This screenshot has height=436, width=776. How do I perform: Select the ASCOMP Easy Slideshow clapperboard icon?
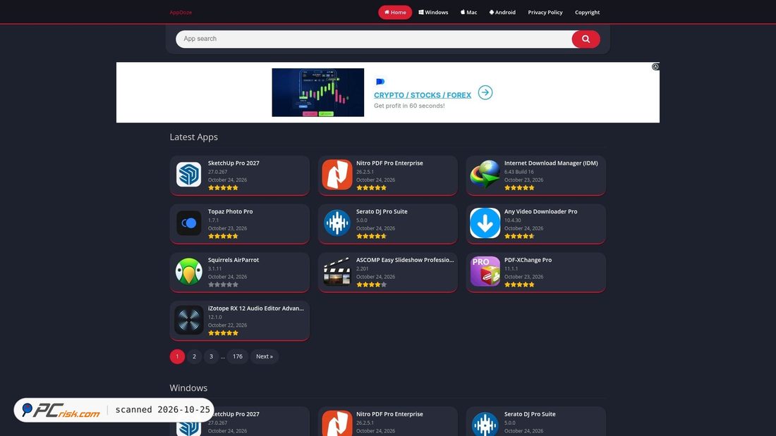coord(337,271)
